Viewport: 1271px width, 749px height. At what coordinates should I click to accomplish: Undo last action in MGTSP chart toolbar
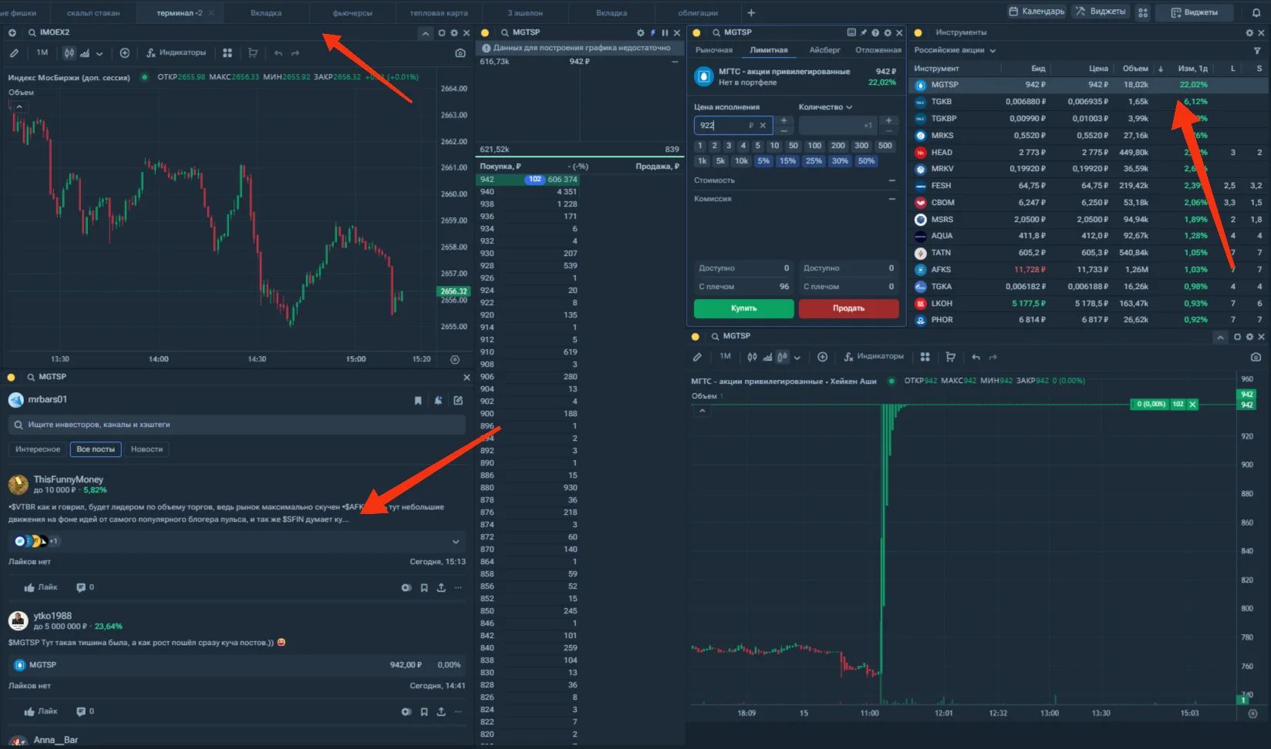[976, 357]
